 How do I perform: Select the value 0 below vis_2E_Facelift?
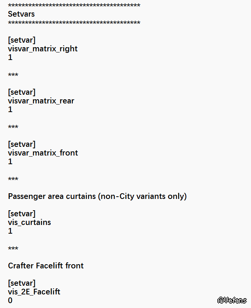[10, 300]
